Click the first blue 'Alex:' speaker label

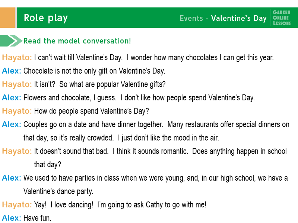coord(12,71)
